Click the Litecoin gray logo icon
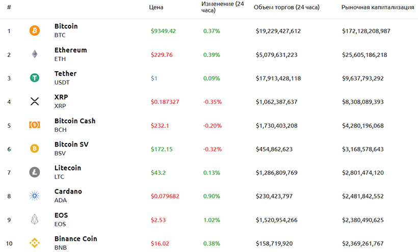 coord(35,172)
